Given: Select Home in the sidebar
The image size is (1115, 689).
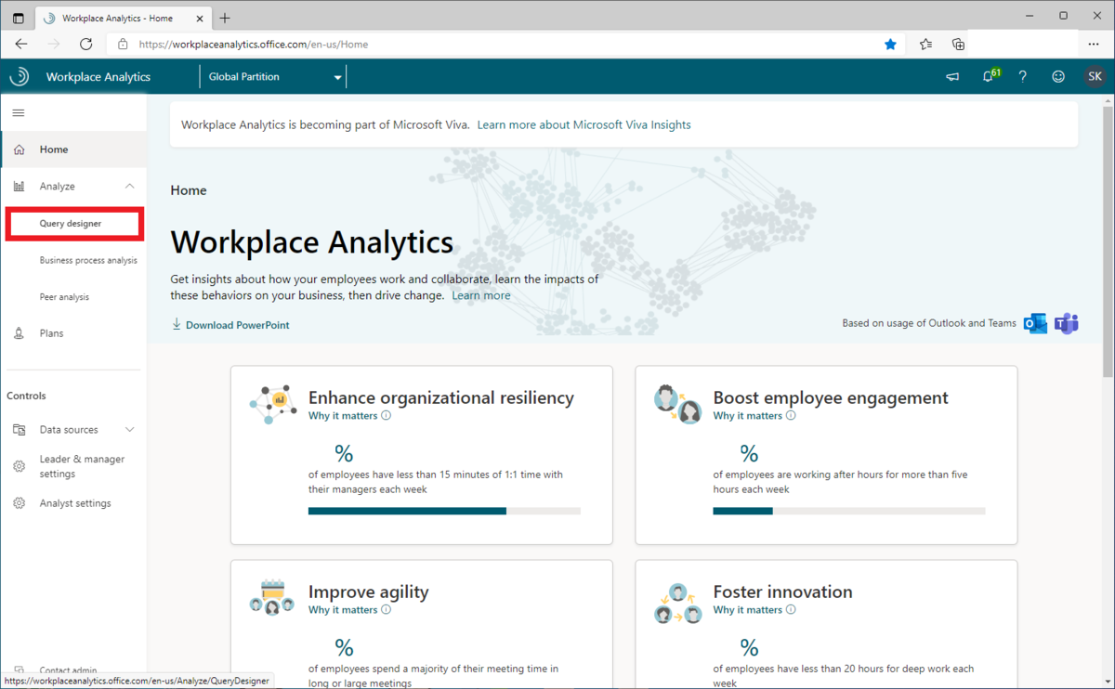Looking at the screenshot, I should pos(73,149).
